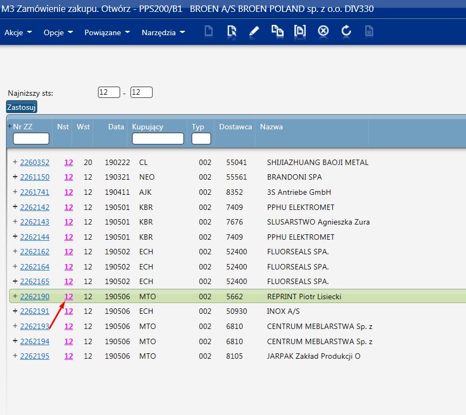
Task: Click date 190222
Action: coord(117,162)
